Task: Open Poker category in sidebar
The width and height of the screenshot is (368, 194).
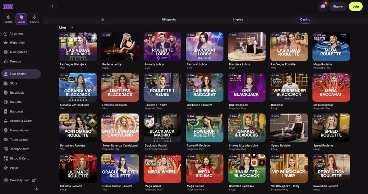Action: tap(20, 168)
